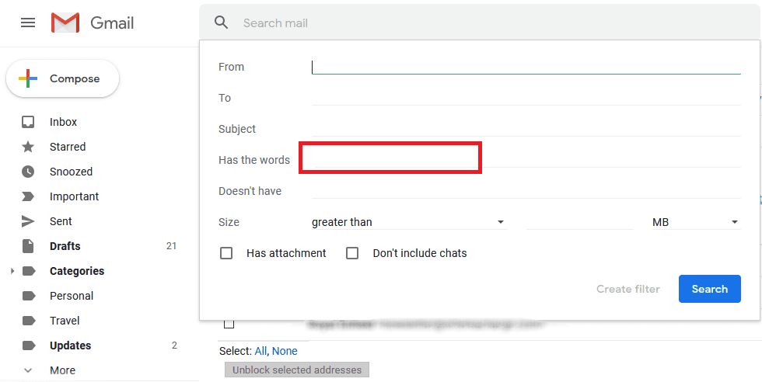Screen dimensions: 762x382
Task: Click the Create filter button
Action: [x=628, y=289]
